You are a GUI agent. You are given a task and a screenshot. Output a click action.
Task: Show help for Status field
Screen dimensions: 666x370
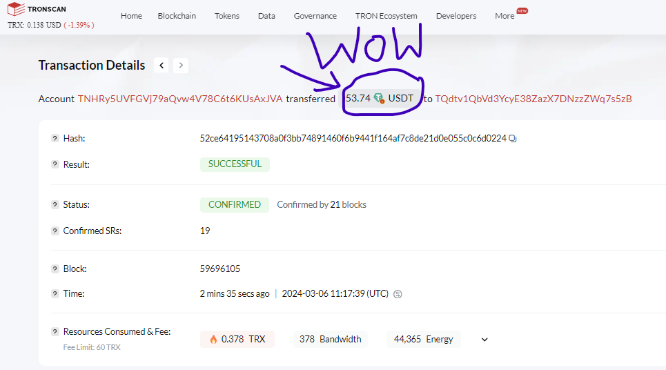click(x=55, y=205)
